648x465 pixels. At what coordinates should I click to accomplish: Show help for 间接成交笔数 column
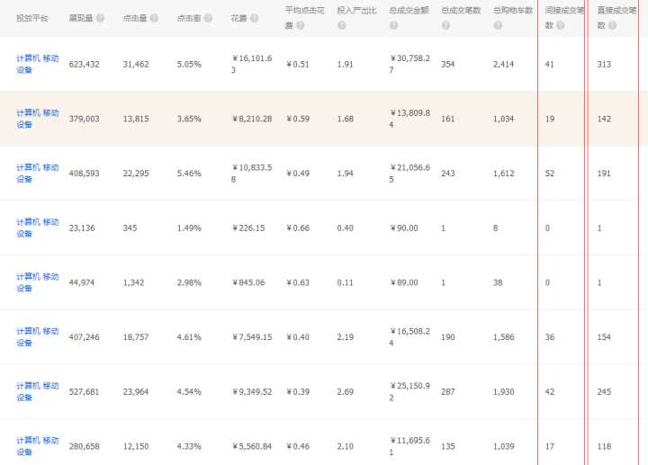pyautogui.click(x=561, y=25)
